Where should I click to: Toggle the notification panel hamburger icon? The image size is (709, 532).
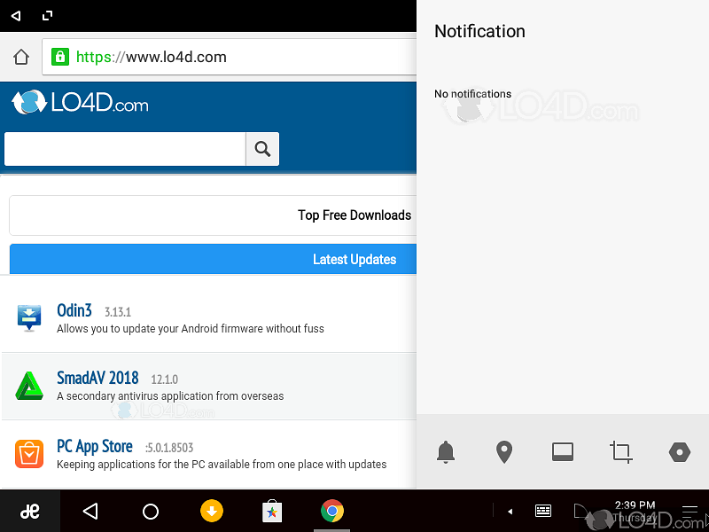[x=690, y=512]
